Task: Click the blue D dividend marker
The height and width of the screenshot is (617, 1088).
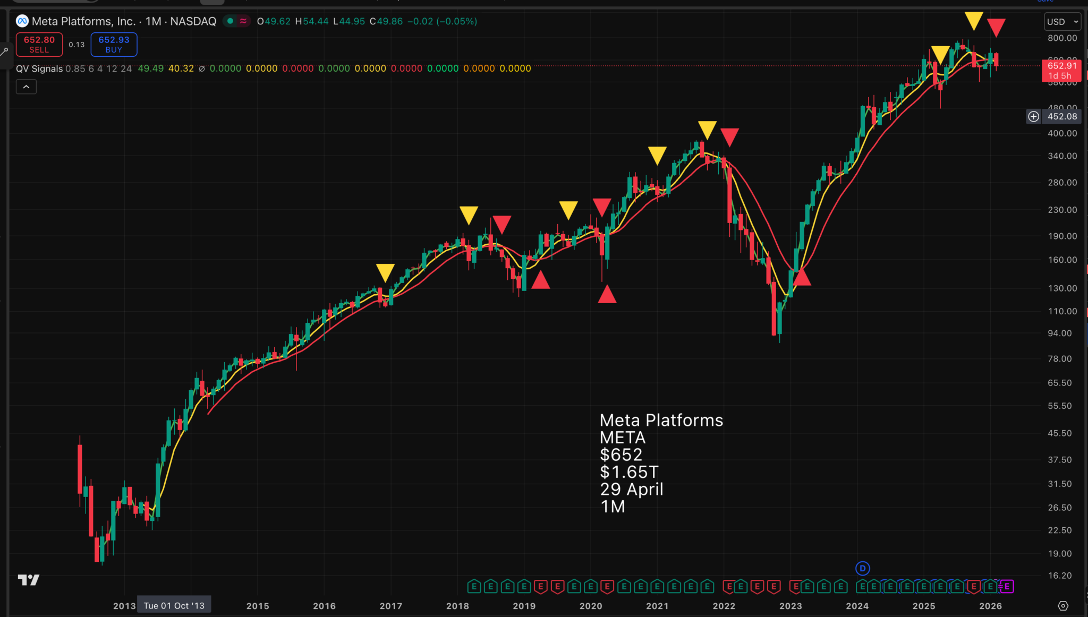Action: [x=862, y=568]
